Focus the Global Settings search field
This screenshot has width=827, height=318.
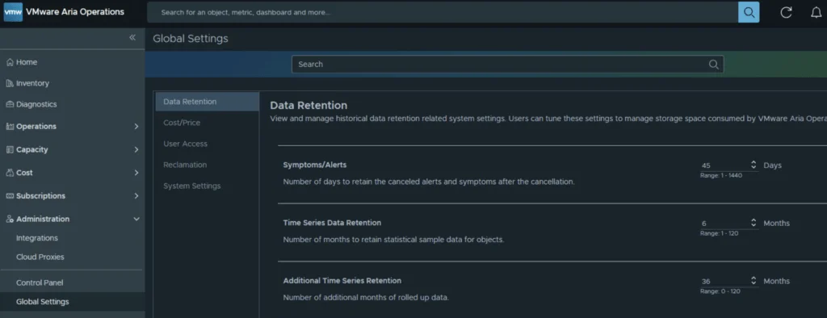click(507, 65)
